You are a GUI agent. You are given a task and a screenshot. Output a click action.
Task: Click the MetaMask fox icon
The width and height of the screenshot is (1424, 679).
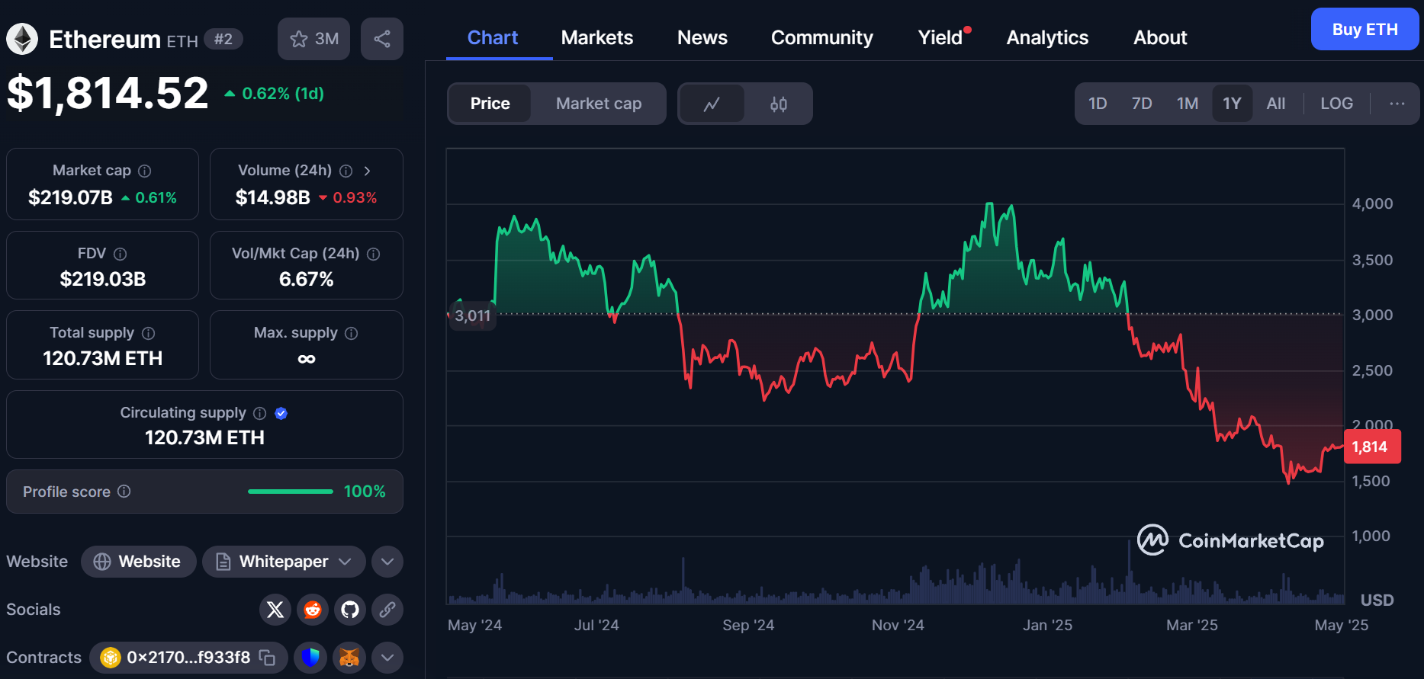[x=349, y=658]
